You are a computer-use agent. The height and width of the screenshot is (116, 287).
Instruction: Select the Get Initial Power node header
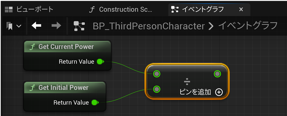[65, 87]
